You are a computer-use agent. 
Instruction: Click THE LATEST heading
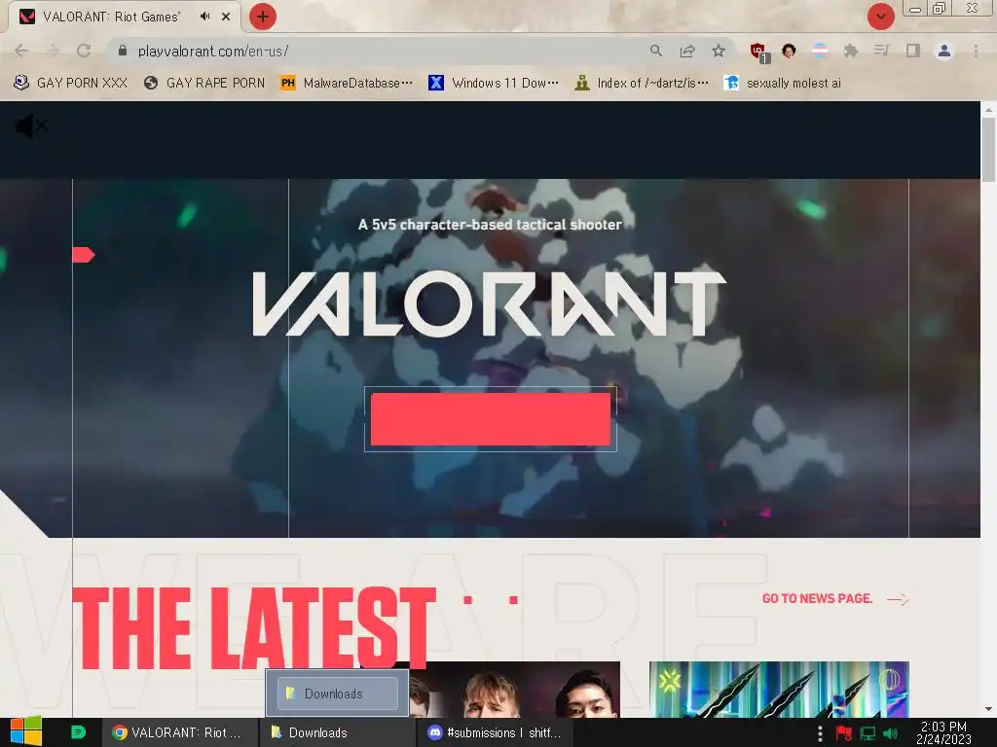[x=254, y=627]
